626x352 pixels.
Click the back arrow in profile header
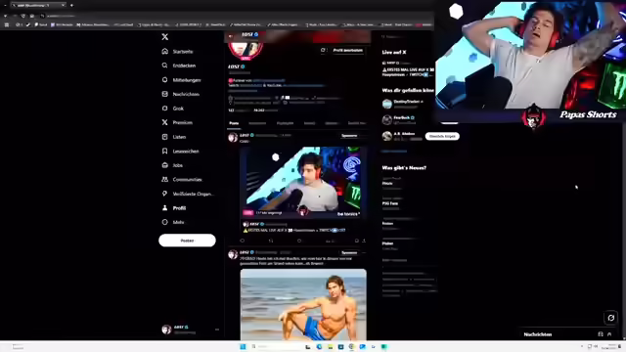tap(231, 36)
